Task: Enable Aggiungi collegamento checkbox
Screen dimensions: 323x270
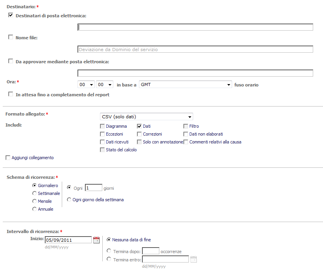Action: pyautogui.click(x=8, y=158)
